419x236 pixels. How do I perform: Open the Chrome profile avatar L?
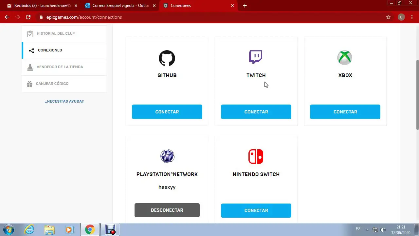coord(401,17)
